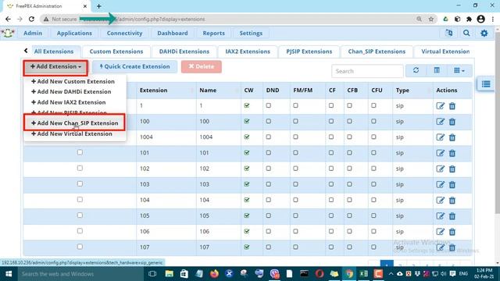Sort table by Extension column

click(x=166, y=91)
